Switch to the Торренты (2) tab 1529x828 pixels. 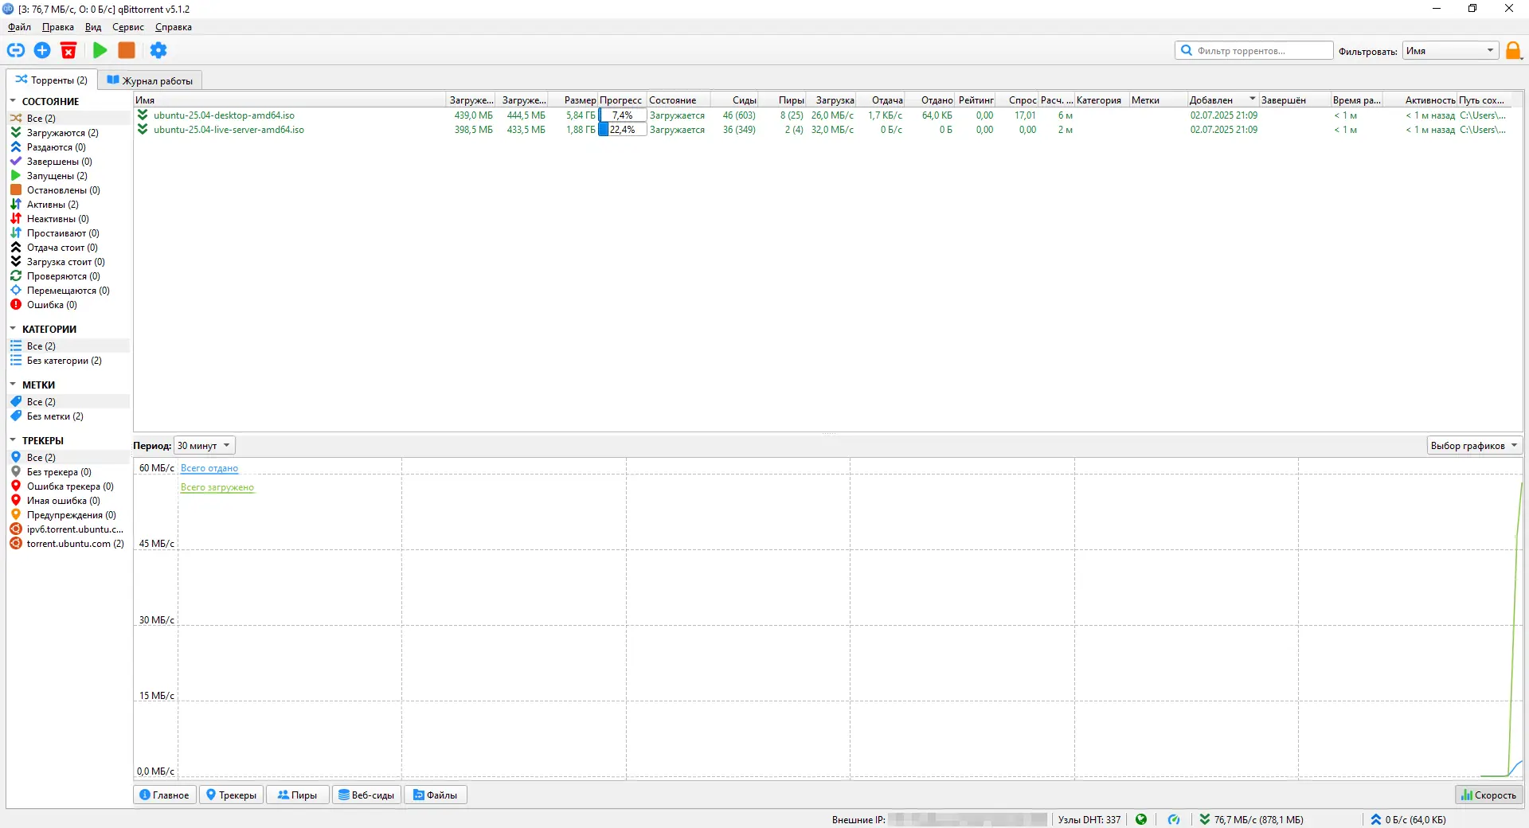click(x=52, y=80)
